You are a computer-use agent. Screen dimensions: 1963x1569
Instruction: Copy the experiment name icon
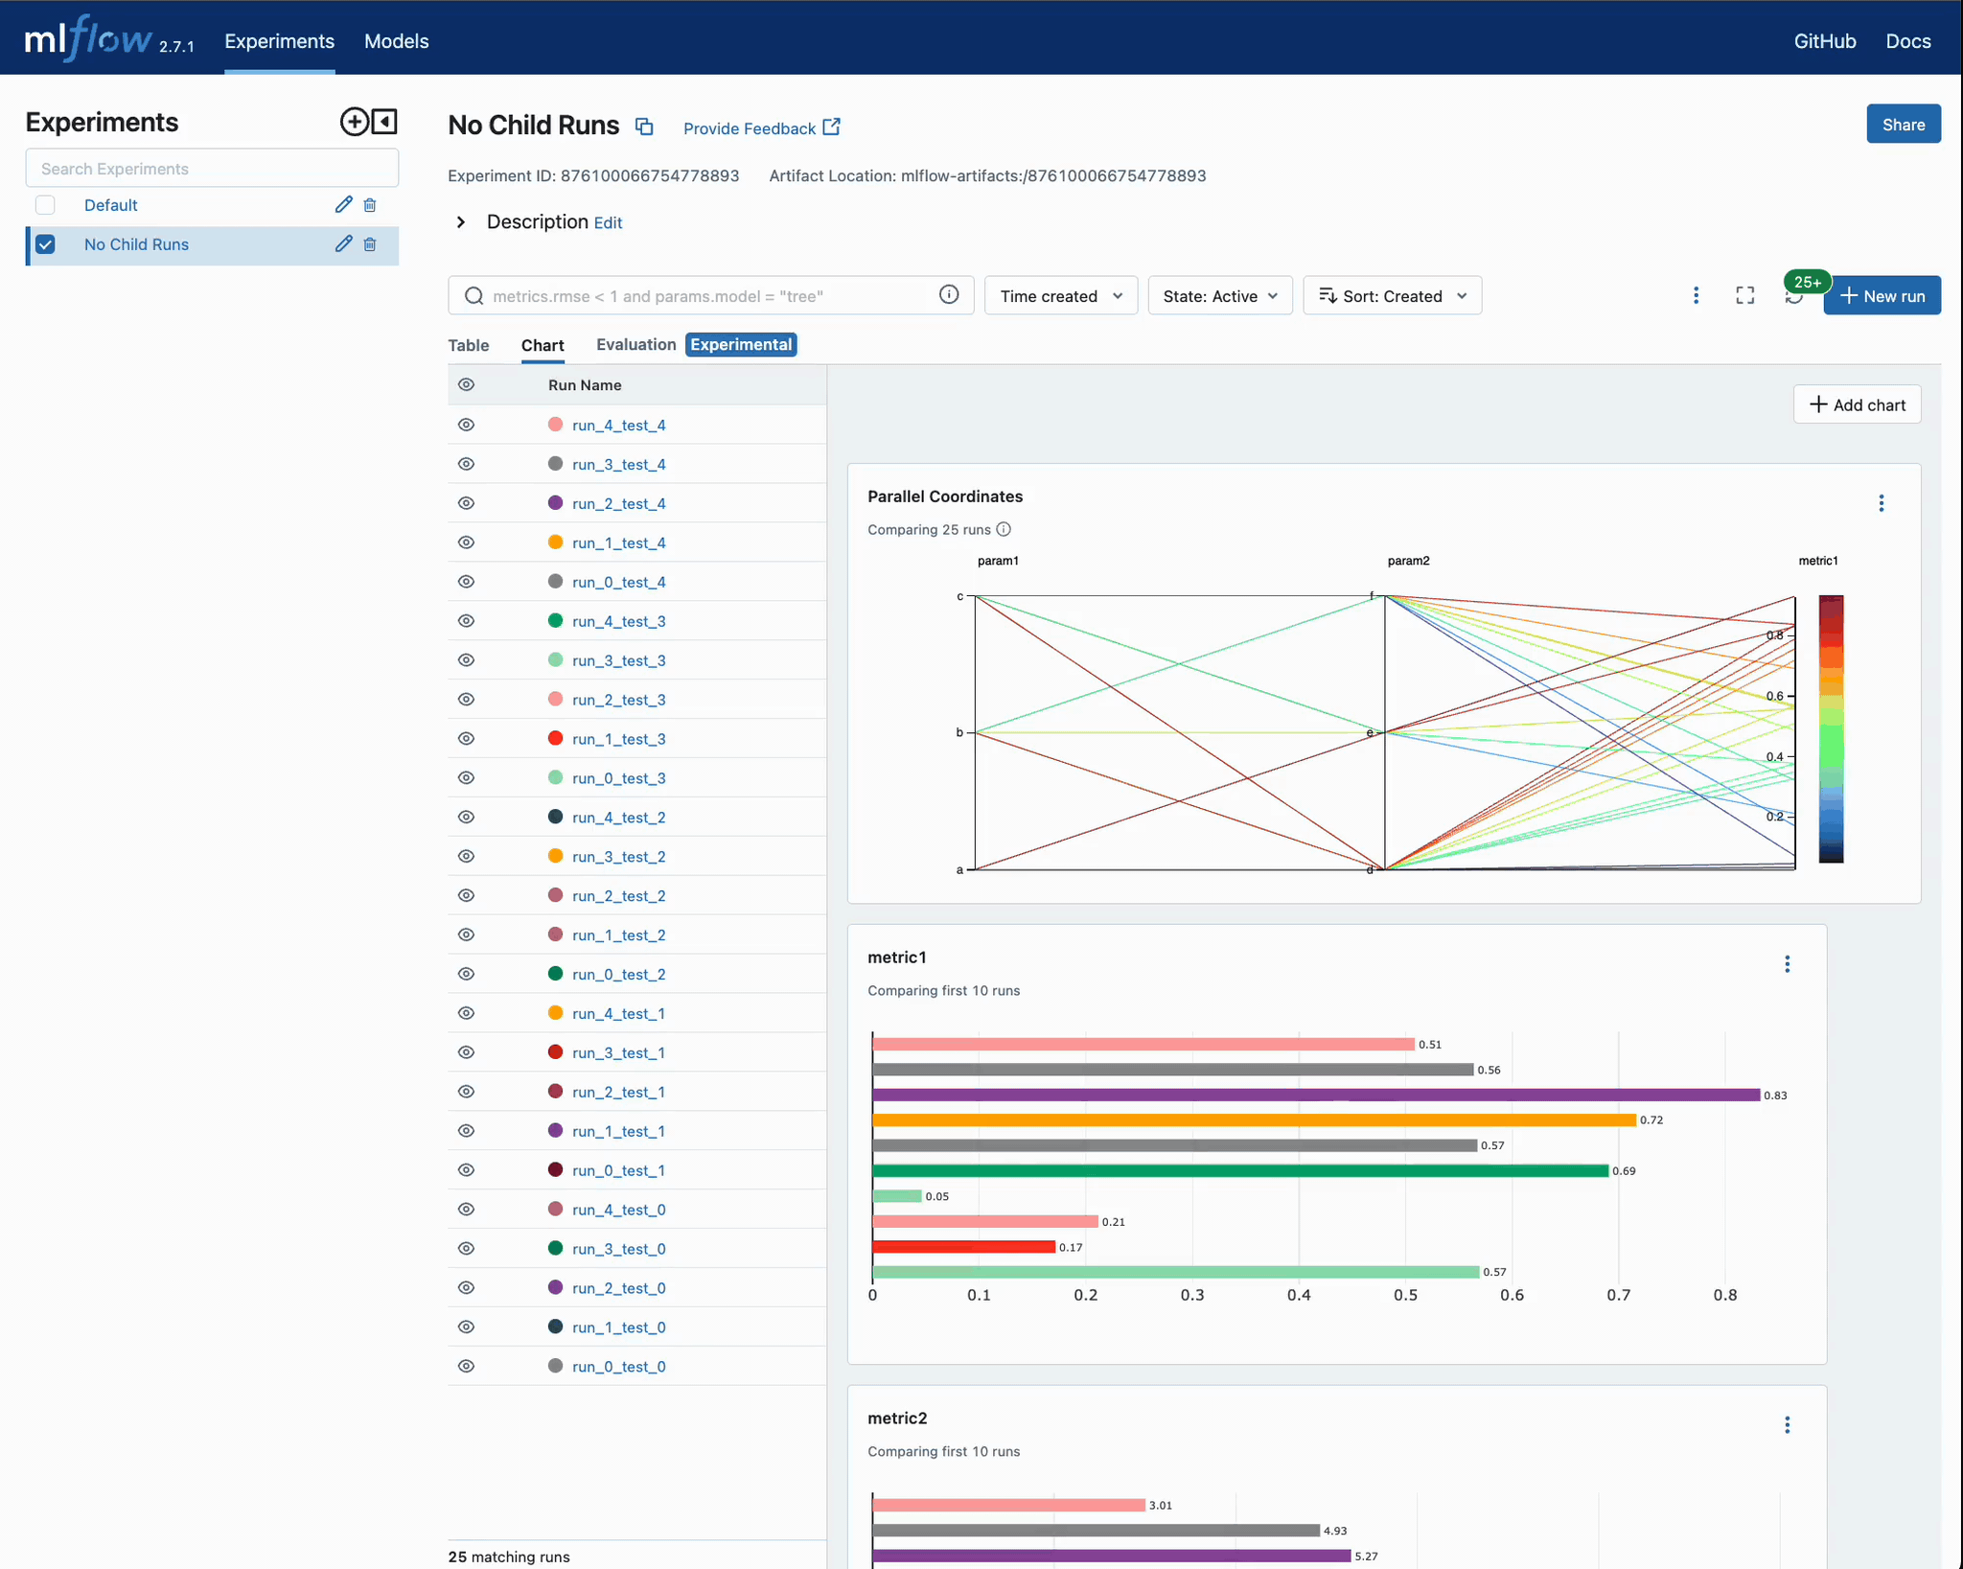click(x=645, y=127)
